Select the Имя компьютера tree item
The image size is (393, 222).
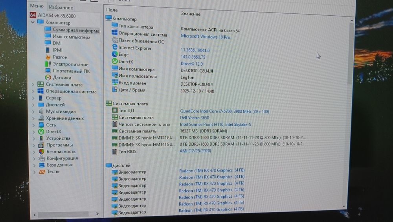[x=72, y=37]
